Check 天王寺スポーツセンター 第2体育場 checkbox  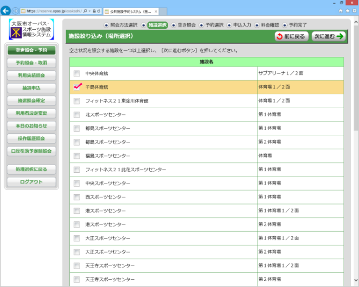[77, 279]
